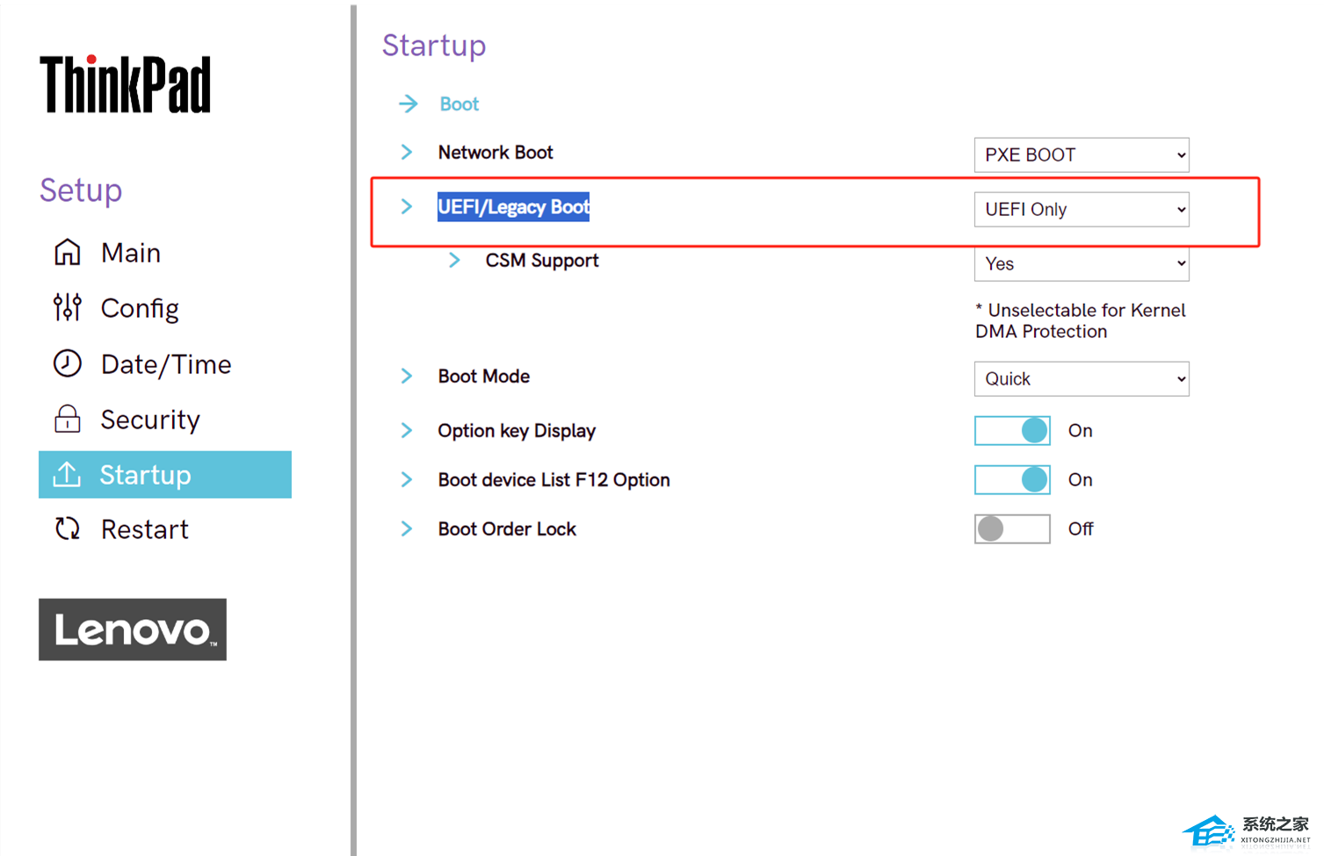Click the Config sliders icon
1324x856 pixels.
pyautogui.click(x=68, y=308)
